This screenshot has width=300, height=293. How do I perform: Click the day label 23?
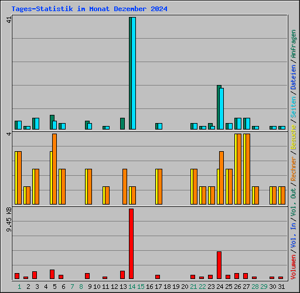[x=211, y=287]
